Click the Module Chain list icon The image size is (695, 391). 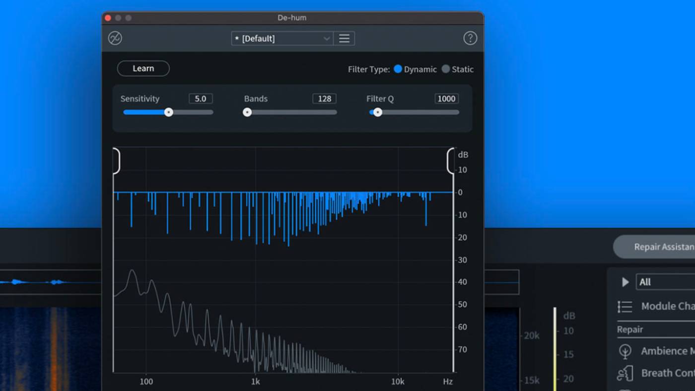click(625, 307)
